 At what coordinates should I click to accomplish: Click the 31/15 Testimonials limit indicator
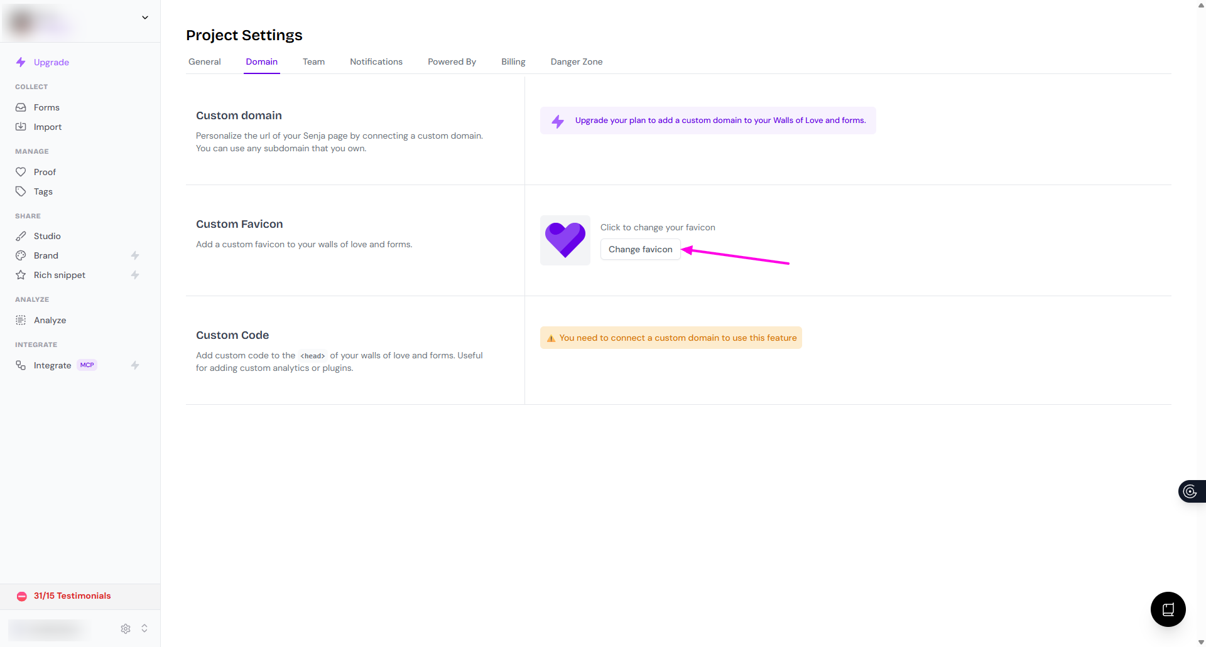[x=72, y=596]
